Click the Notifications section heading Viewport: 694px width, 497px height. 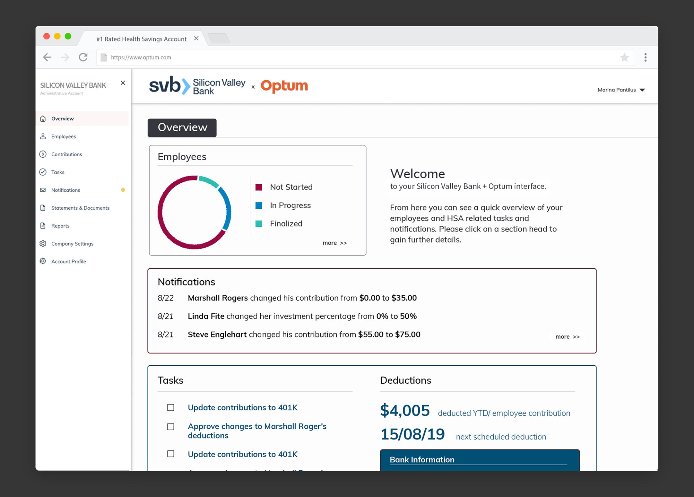(x=186, y=282)
